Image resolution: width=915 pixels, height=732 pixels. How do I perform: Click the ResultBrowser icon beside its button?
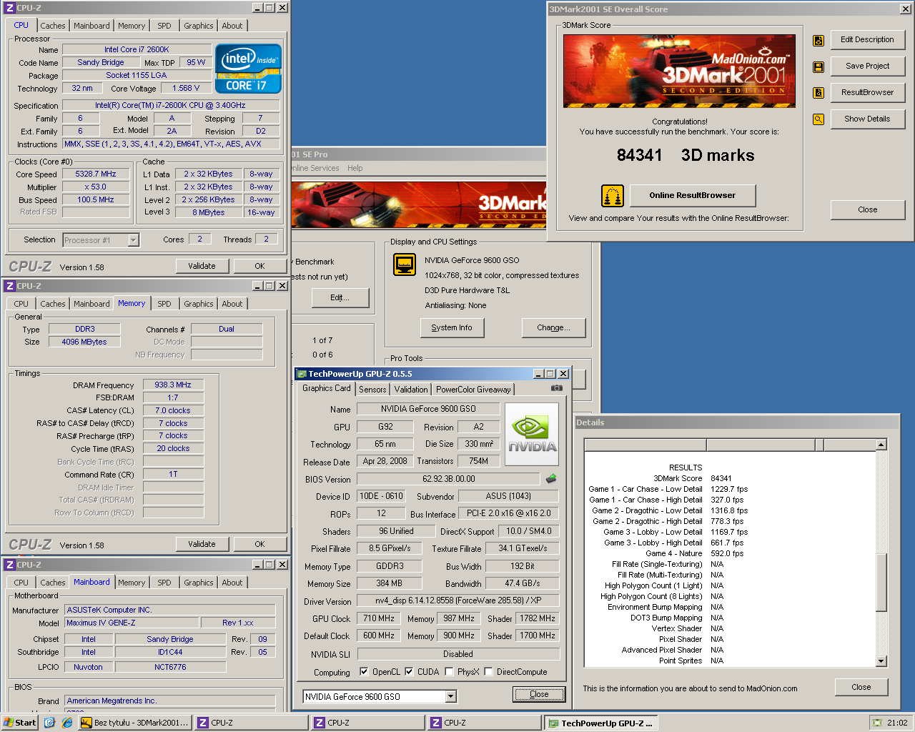818,93
